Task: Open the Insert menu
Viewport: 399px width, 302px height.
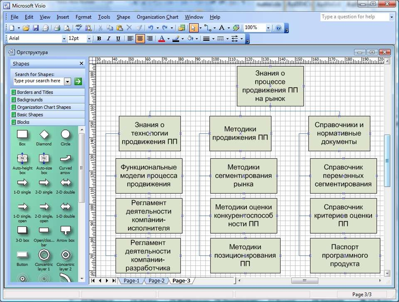Action: [x=62, y=17]
